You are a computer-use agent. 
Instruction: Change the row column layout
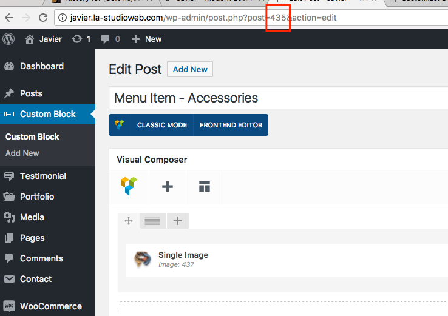tap(152, 221)
